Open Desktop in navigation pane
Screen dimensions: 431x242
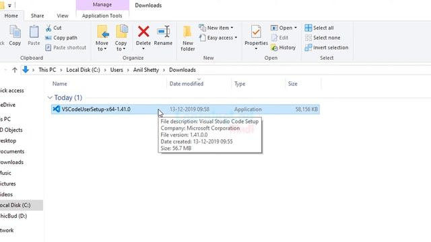point(8,140)
